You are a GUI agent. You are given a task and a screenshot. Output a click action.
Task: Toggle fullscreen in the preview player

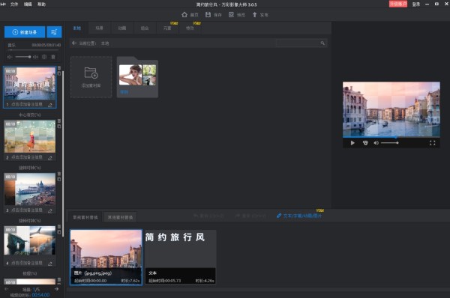pos(432,143)
